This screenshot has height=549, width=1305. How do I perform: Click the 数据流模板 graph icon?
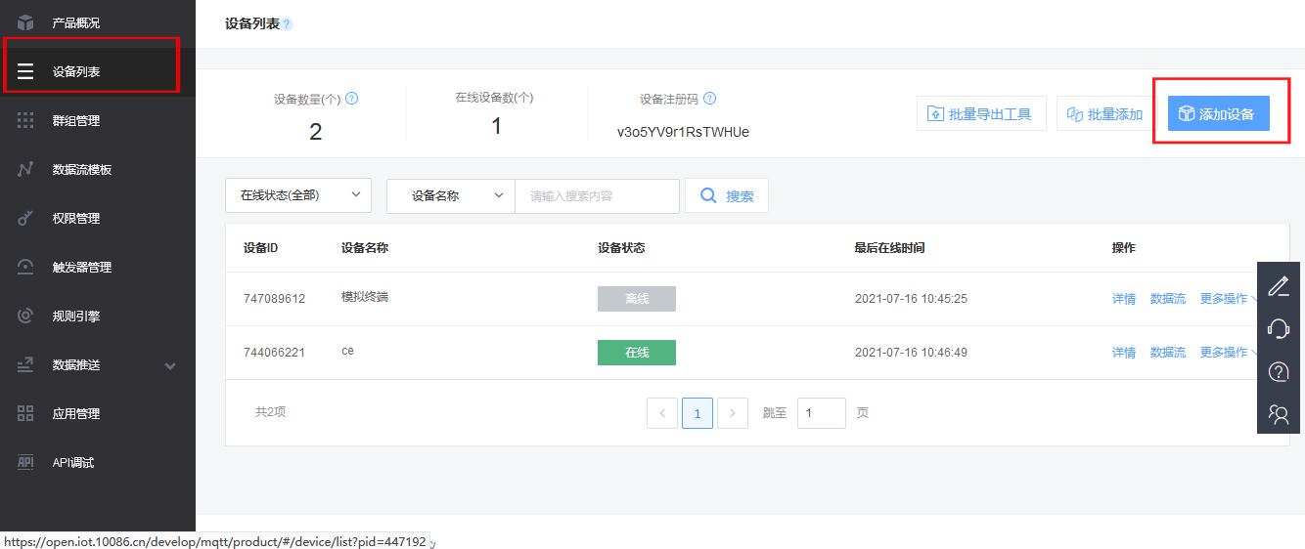[x=25, y=169]
